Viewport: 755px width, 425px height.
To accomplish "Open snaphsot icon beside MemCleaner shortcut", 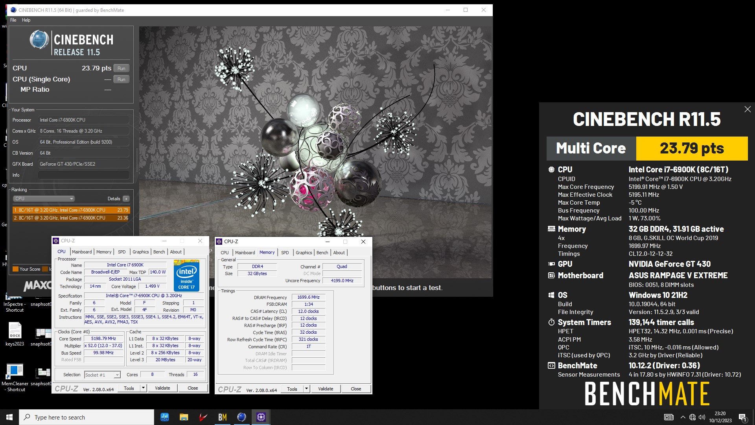I will pos(42,377).
